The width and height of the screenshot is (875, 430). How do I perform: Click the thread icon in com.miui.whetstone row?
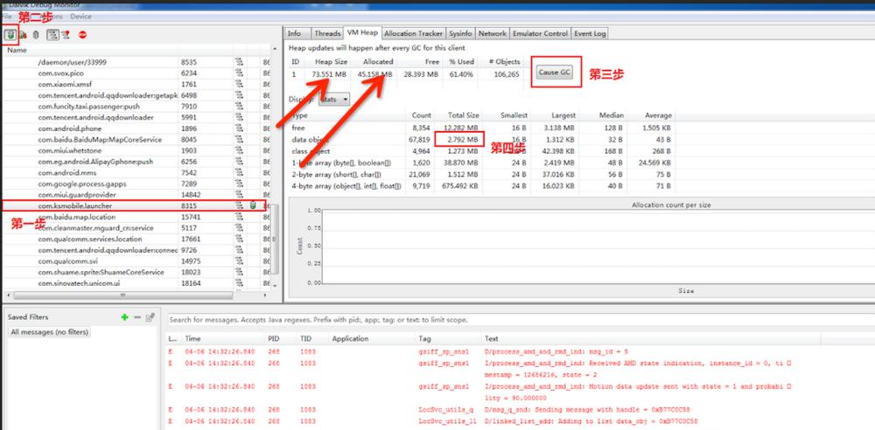pos(240,150)
